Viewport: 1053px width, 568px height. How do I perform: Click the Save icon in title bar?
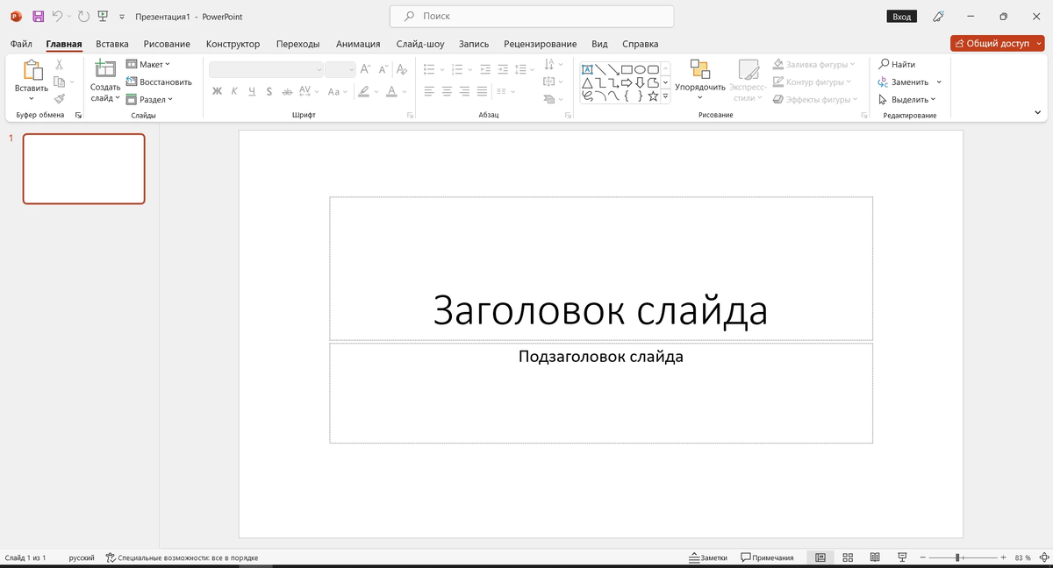(38, 17)
